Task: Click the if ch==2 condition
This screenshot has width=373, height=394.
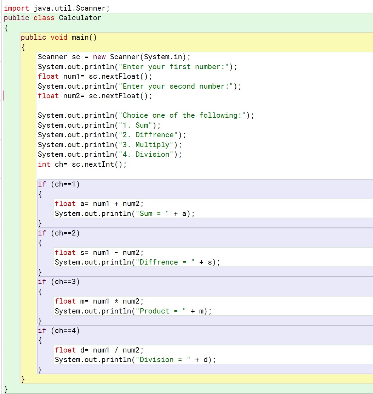Action: (x=58, y=233)
